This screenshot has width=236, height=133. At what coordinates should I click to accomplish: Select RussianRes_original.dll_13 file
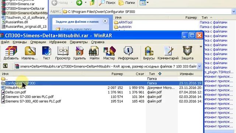click(x=24, y=27)
